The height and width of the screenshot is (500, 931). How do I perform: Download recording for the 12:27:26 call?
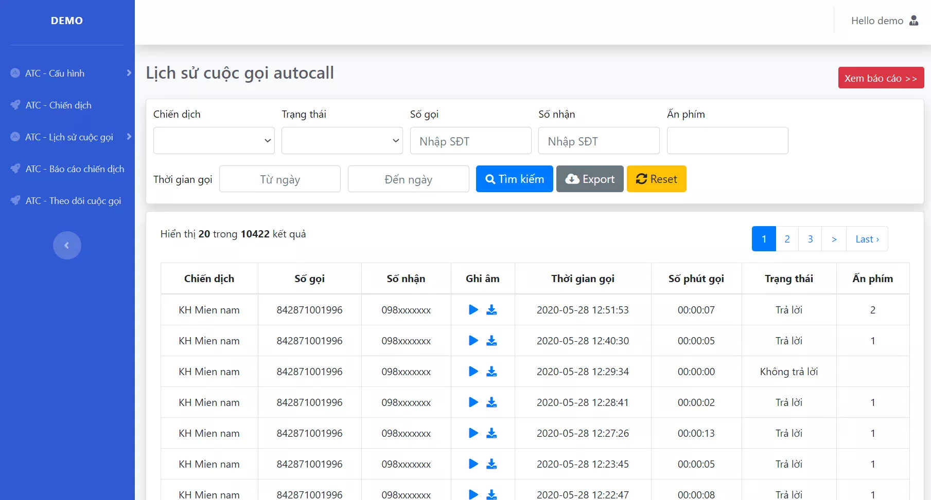(491, 433)
